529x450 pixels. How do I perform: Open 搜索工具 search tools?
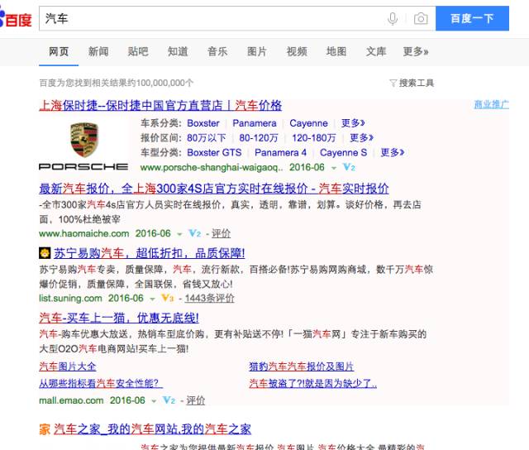(x=417, y=83)
